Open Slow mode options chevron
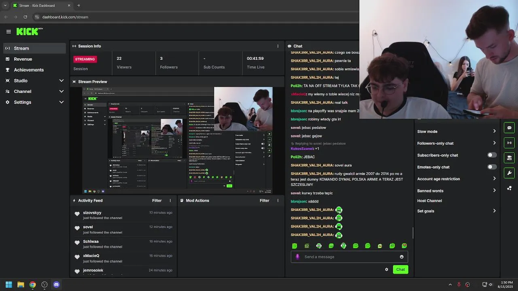The height and width of the screenshot is (291, 518). pyautogui.click(x=494, y=131)
